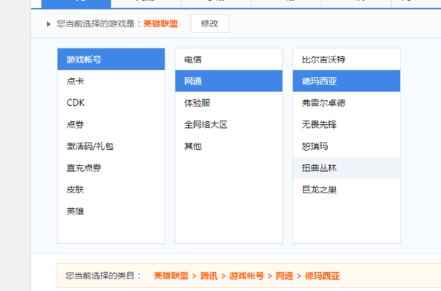Pick 点券 from the category list
441x291 pixels.
111,124
